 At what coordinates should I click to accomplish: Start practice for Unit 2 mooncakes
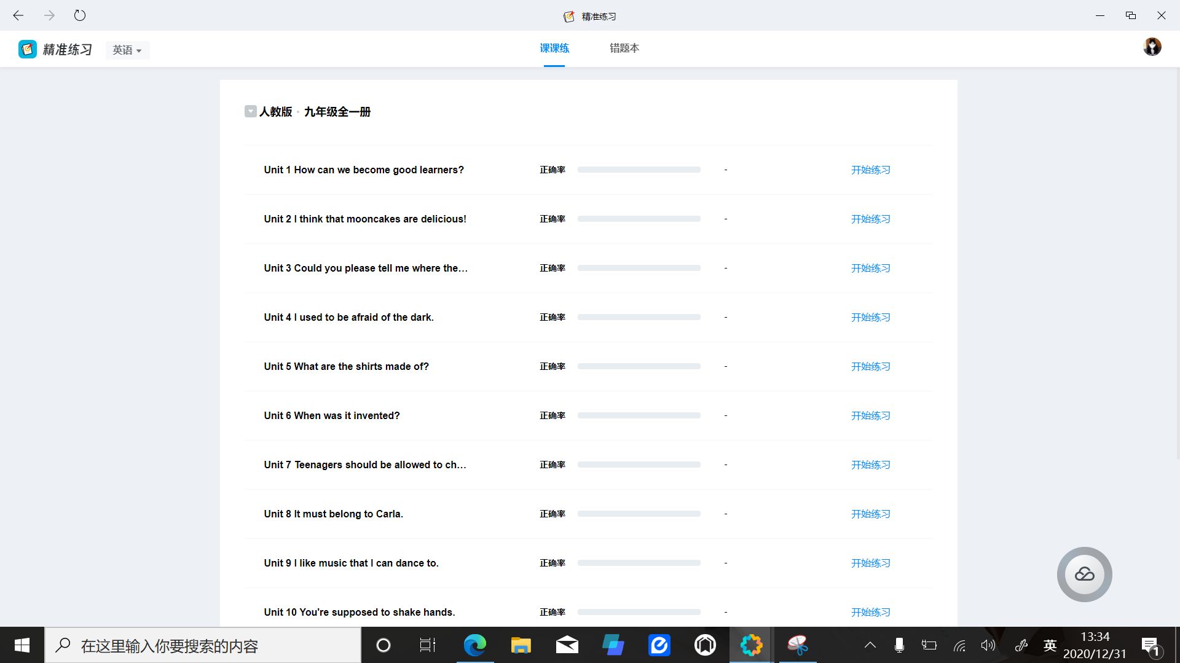tap(870, 219)
